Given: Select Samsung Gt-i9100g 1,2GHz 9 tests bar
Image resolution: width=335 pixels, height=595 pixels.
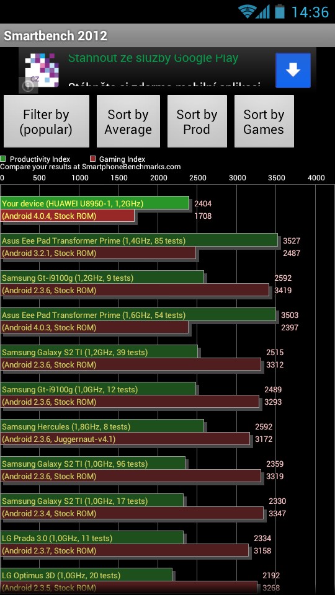Looking at the screenshot, I should click(x=102, y=278).
